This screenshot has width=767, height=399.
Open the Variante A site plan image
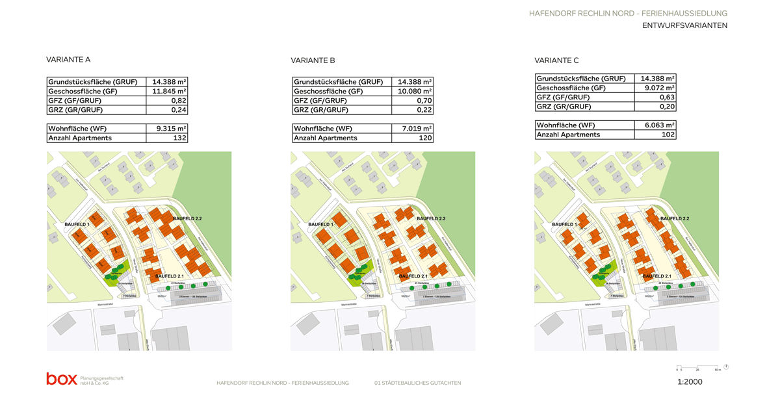point(139,251)
